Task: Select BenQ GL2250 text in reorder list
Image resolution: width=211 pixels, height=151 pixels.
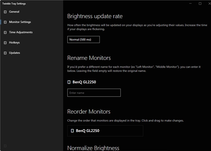Action: tap(88, 131)
